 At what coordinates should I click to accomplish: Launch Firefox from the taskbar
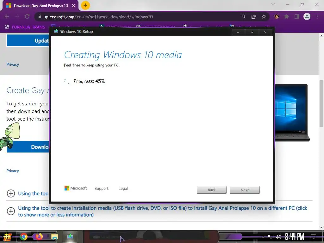(x=39, y=237)
